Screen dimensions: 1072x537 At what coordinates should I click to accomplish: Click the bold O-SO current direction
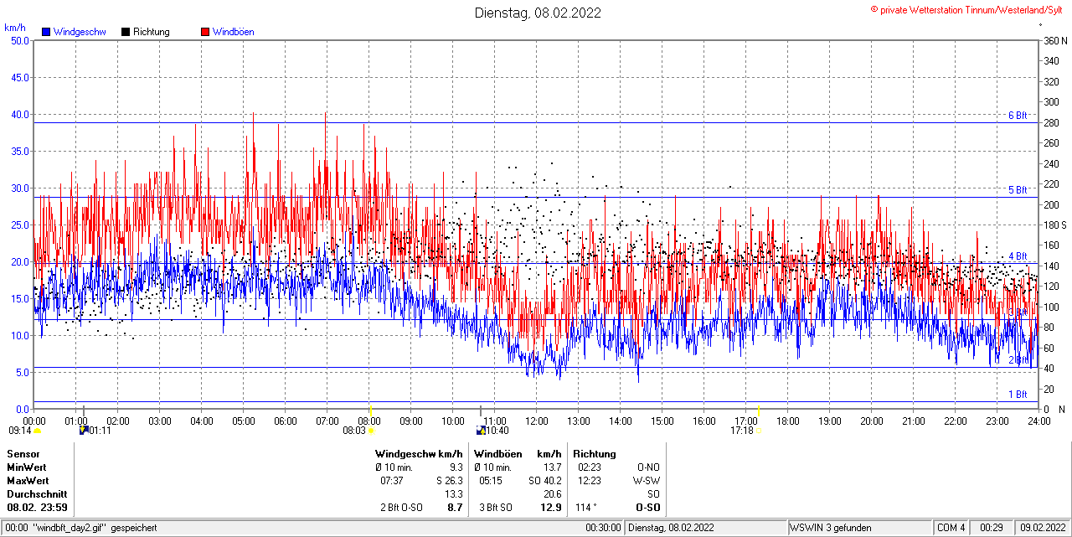click(x=647, y=508)
